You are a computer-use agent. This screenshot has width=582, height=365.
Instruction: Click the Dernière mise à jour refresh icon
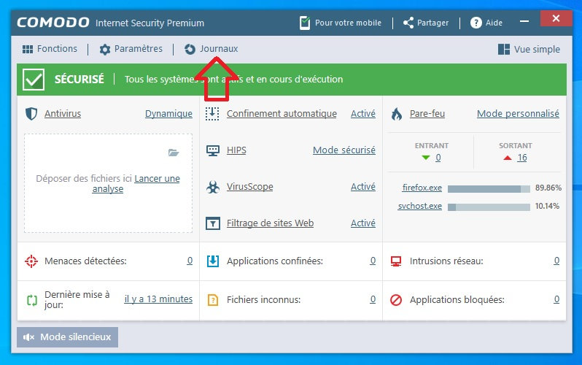pos(32,300)
